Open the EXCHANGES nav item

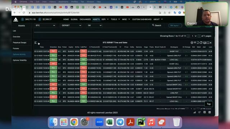[85, 19]
